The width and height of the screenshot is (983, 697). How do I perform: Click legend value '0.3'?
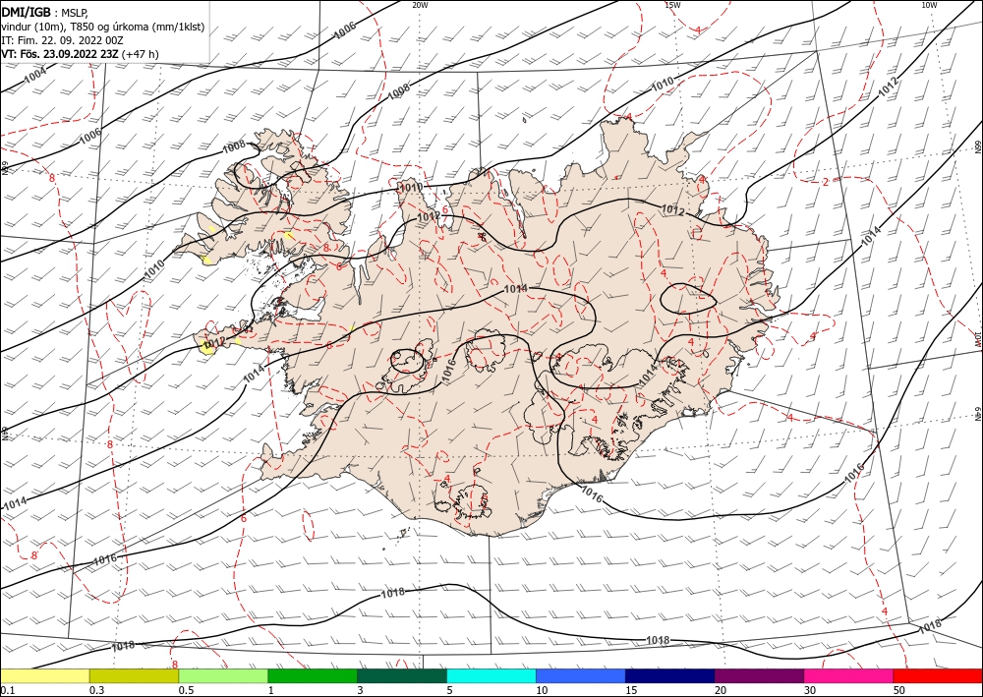[x=96, y=690]
